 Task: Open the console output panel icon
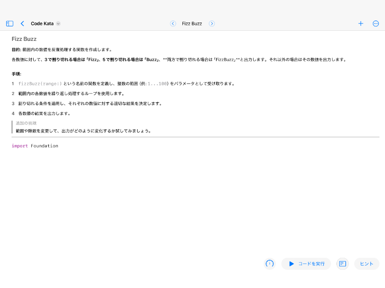(342, 264)
